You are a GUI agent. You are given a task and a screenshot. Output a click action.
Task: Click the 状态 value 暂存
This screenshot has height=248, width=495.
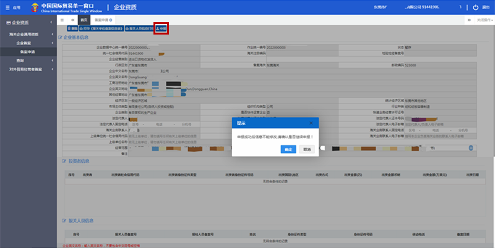click(x=409, y=48)
